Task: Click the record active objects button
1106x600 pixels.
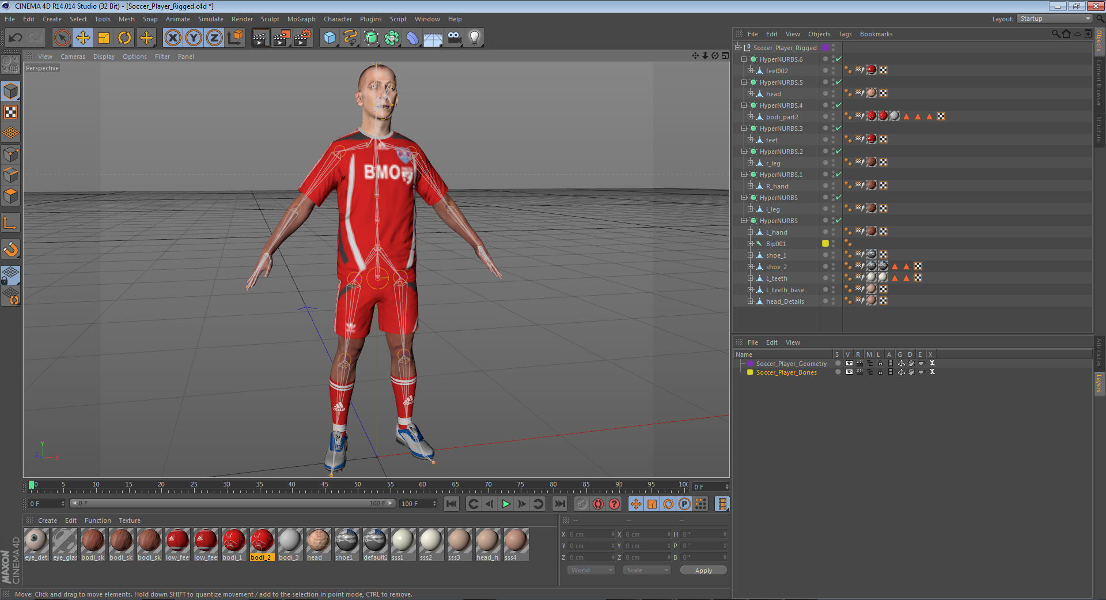Action: [582, 504]
